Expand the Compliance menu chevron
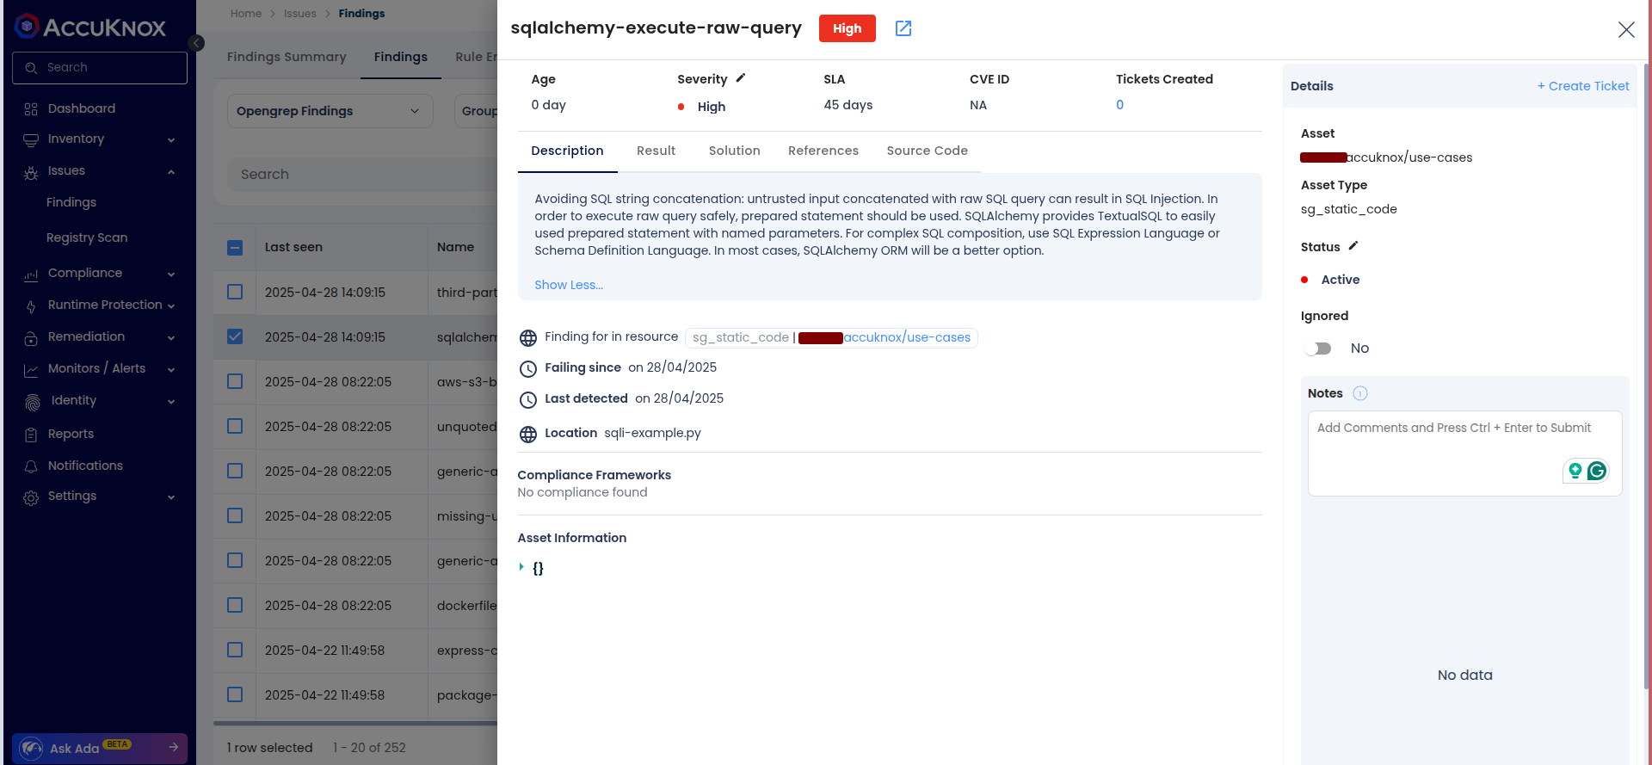Image resolution: width=1652 pixels, height=765 pixels. 171,275
